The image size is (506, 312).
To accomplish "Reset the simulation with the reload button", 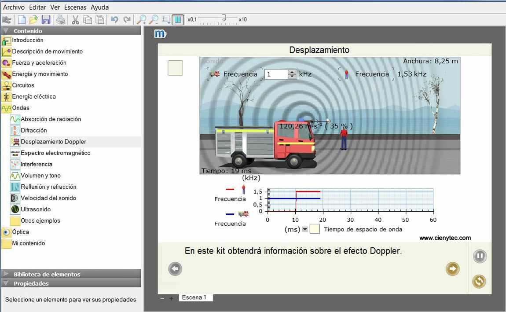I will (479, 281).
